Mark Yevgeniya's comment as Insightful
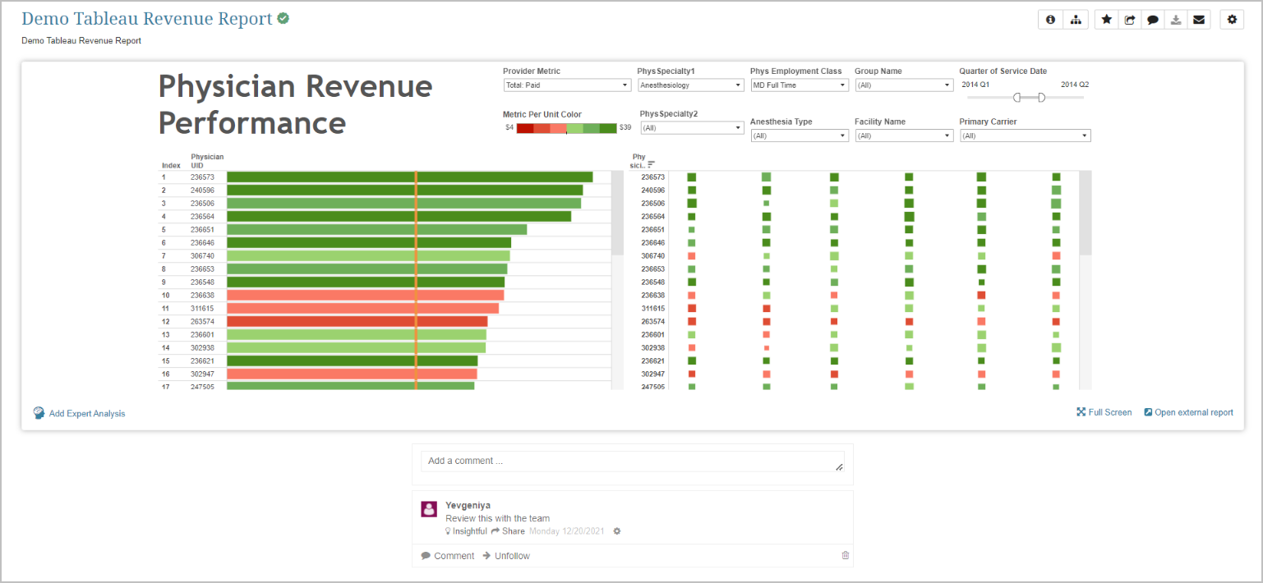Viewport: 1263px width, 583px height. pyautogui.click(x=466, y=531)
